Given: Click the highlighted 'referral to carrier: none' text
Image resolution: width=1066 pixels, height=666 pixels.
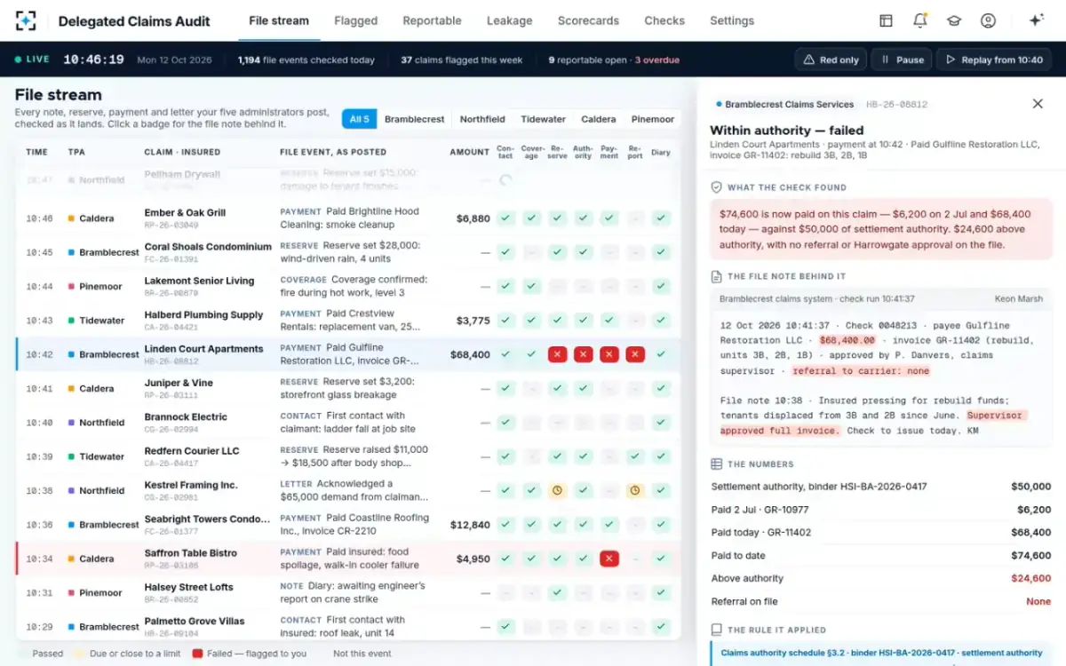Looking at the screenshot, I should click(x=861, y=371).
